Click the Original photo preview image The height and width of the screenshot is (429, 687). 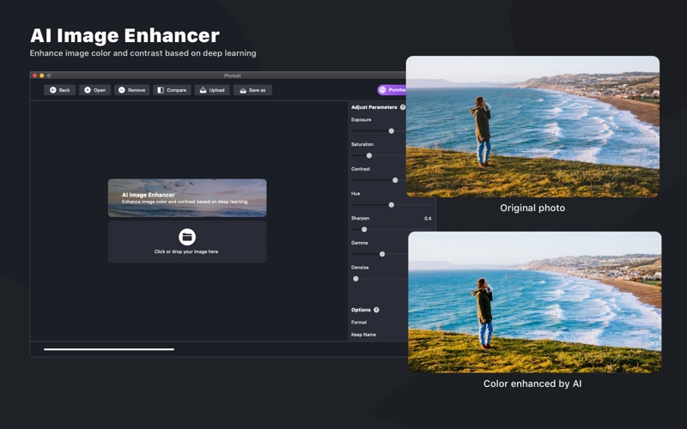pos(532,126)
